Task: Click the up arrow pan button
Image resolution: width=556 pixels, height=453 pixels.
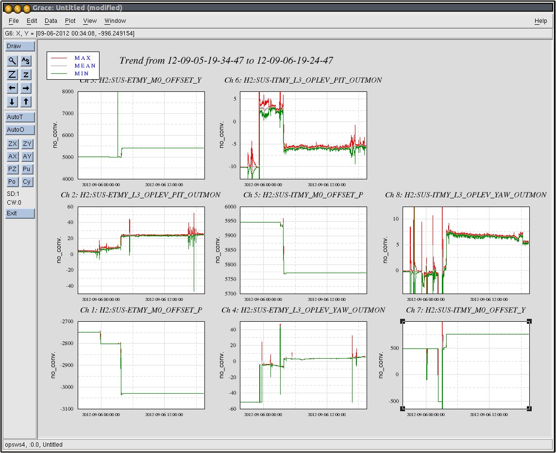Action: pos(26,102)
